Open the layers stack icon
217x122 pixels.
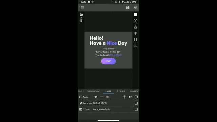(x=136, y=33)
